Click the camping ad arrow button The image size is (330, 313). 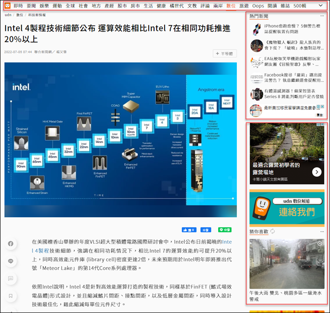[316, 172]
